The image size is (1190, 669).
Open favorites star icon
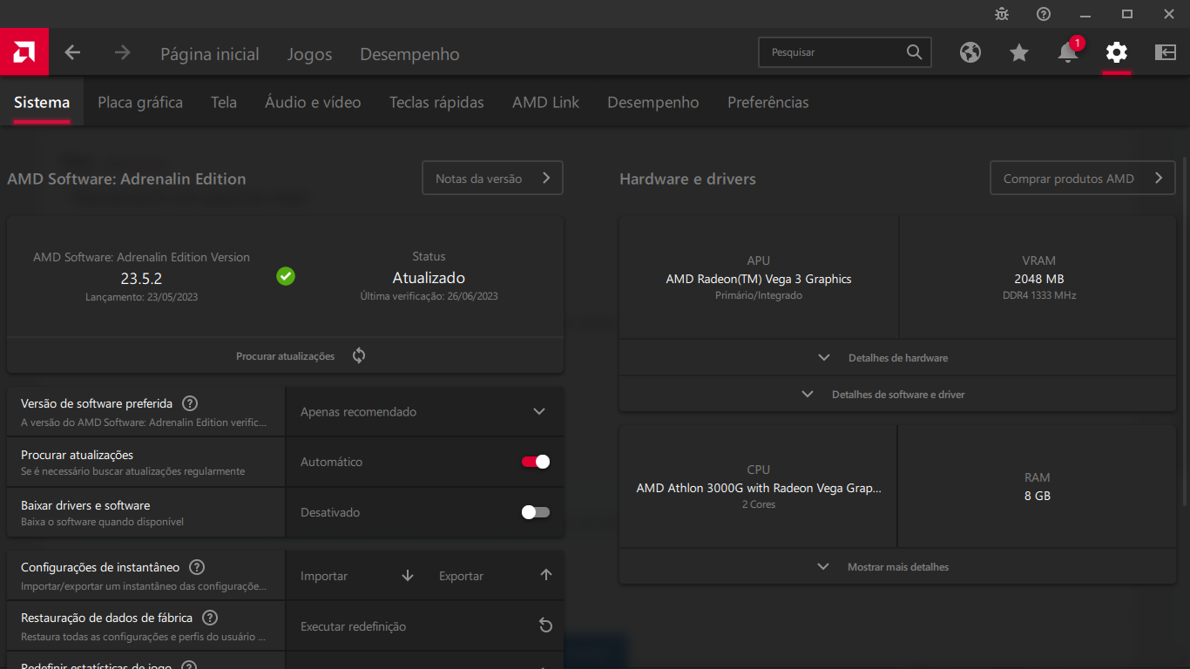click(x=1019, y=52)
